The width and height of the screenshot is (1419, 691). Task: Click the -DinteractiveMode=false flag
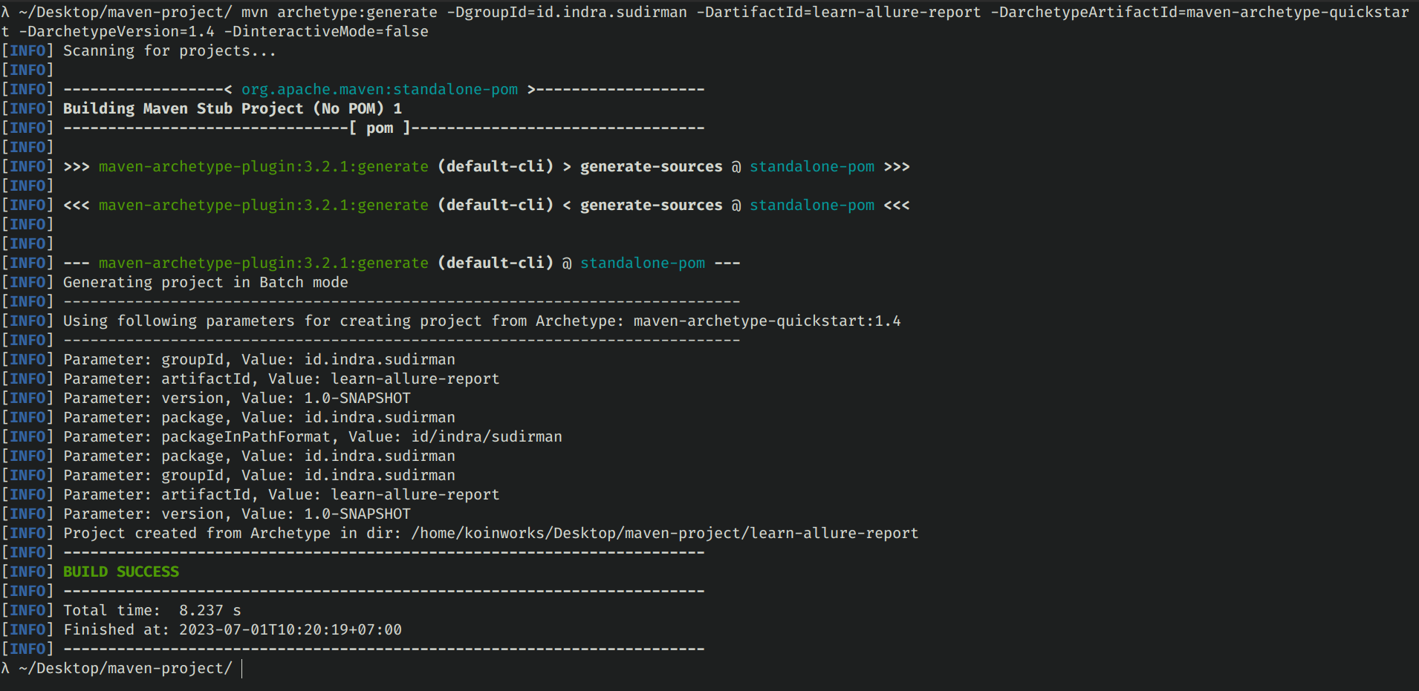325,31
